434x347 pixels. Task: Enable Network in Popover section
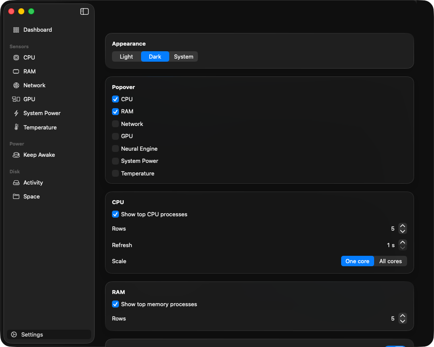pos(115,124)
